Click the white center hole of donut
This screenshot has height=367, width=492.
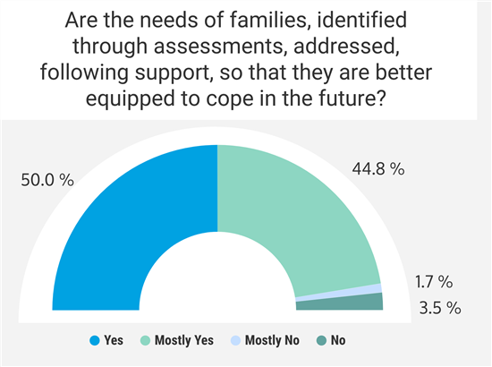pos(217,277)
